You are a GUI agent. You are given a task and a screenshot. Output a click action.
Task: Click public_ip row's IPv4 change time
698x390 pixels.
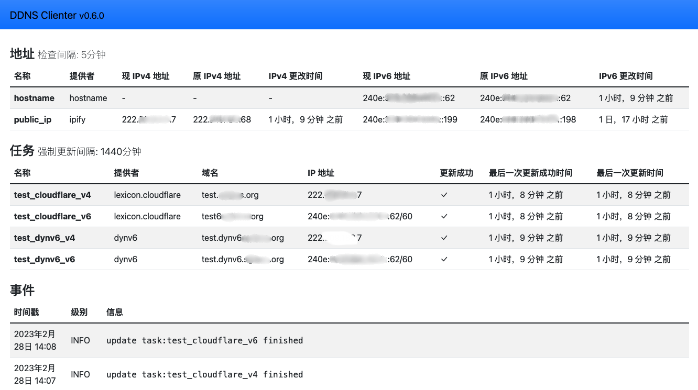[306, 119]
